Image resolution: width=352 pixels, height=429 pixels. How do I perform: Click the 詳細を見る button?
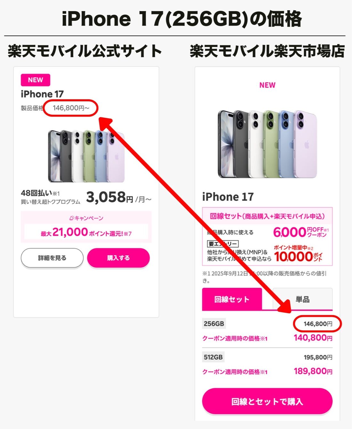[52, 258]
